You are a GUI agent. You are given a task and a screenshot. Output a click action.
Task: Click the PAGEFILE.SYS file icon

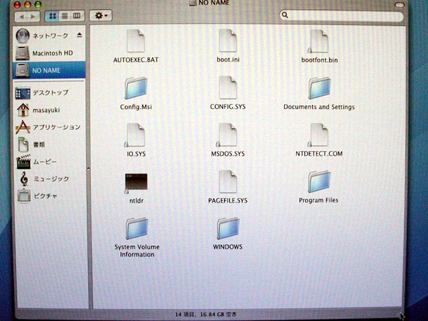(227, 183)
